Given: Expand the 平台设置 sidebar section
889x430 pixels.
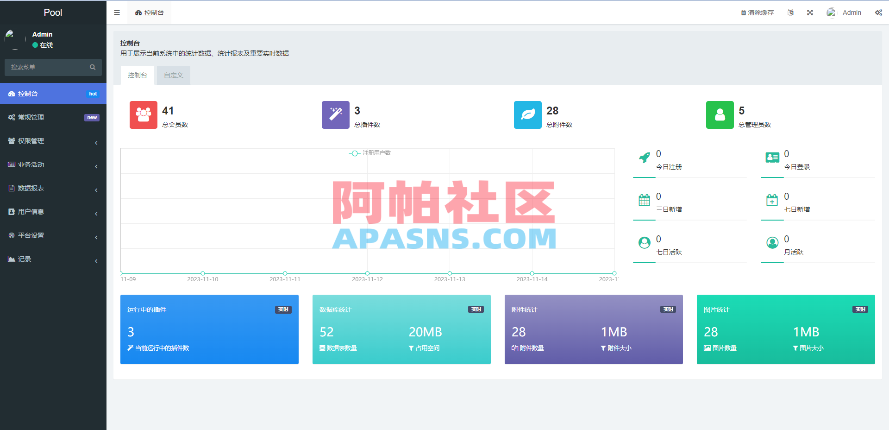Looking at the screenshot, I should click(53, 235).
